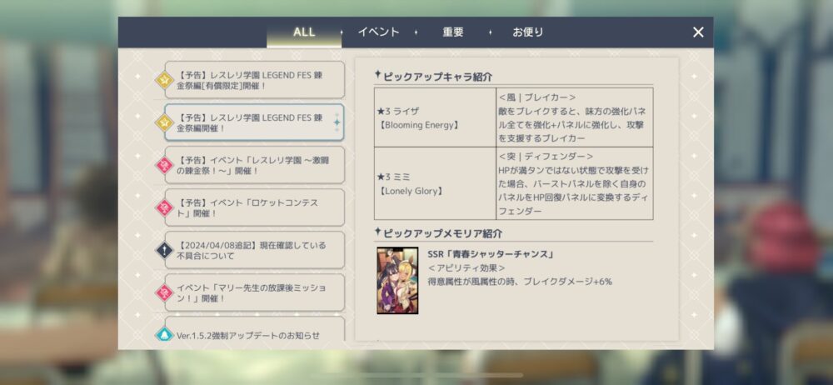Close the notice window with X

click(x=698, y=32)
